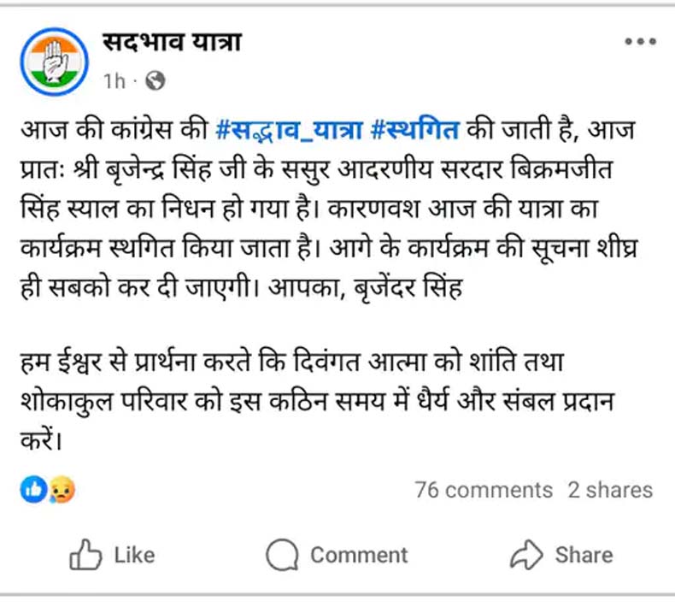Click the Like button label
Image resolution: width=675 pixels, height=607 pixels.
click(134, 555)
